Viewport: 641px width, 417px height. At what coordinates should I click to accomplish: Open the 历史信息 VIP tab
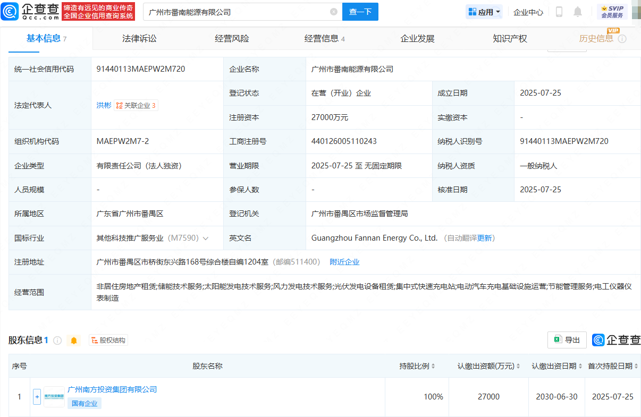(596, 38)
